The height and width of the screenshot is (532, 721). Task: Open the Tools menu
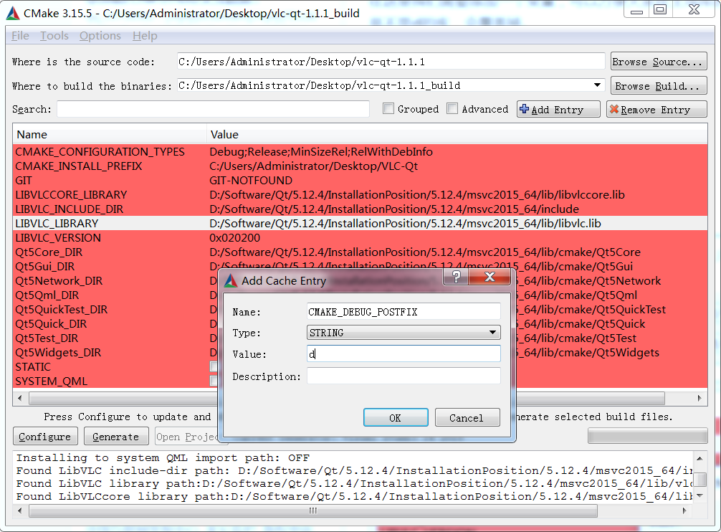click(x=54, y=35)
